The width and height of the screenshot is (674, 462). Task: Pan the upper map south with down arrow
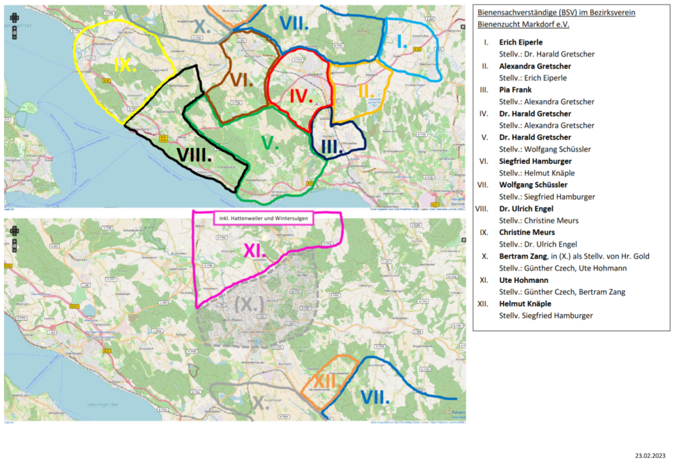[x=14, y=21]
